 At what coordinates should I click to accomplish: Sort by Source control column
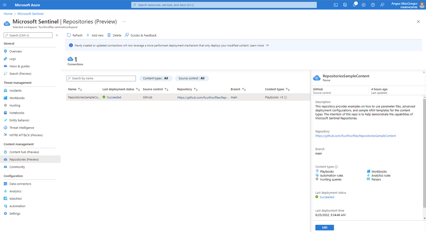click(155, 89)
